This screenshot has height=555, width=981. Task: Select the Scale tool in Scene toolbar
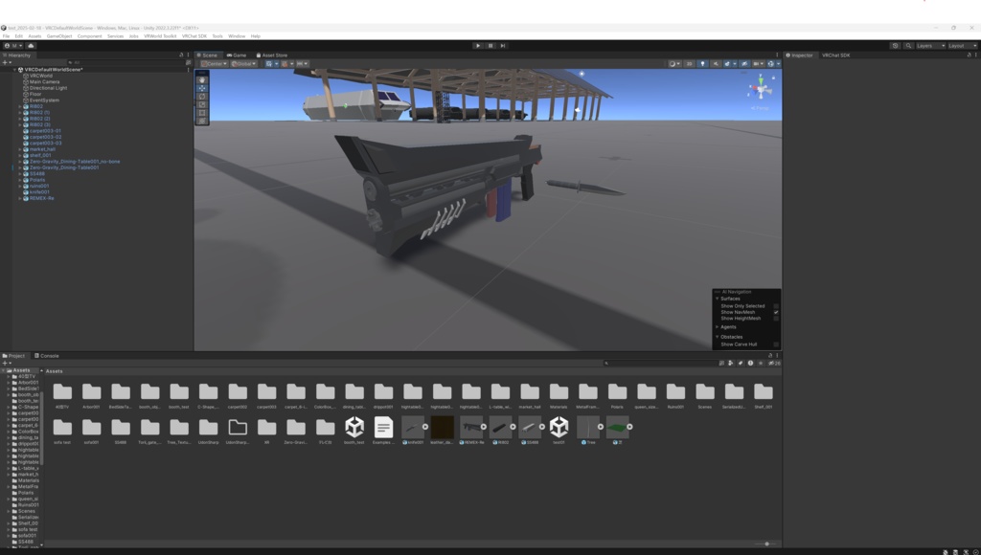click(x=201, y=104)
